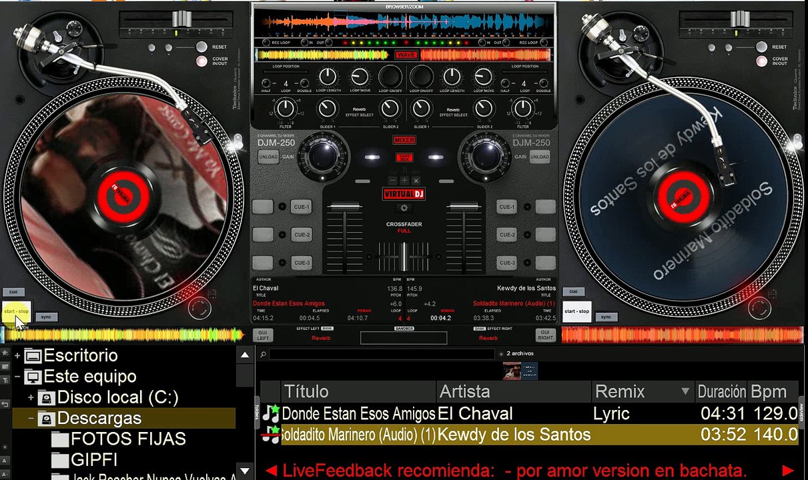Viewport: 808px width, 480px height.
Task: Click the mixer plus button
Action: coord(404,181)
